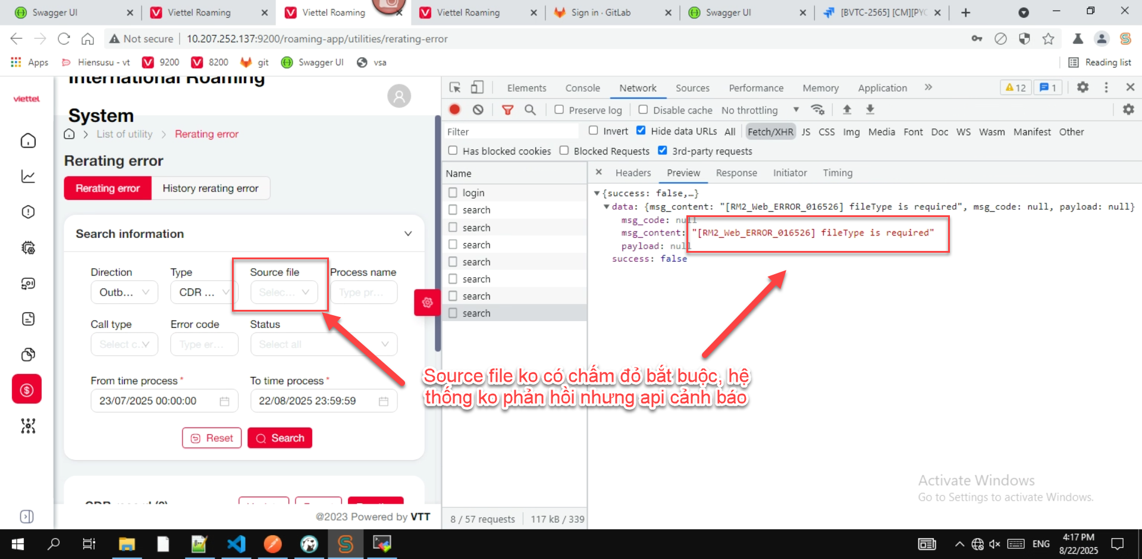Collapse the Search information panel
Viewport: 1142px width, 559px height.
408,234
